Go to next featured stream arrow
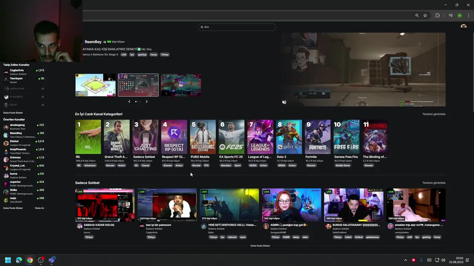 (x=147, y=101)
